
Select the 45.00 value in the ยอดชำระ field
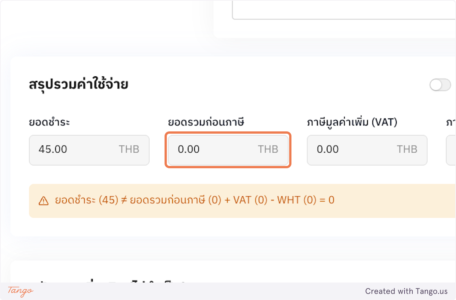pyautogui.click(x=52, y=149)
